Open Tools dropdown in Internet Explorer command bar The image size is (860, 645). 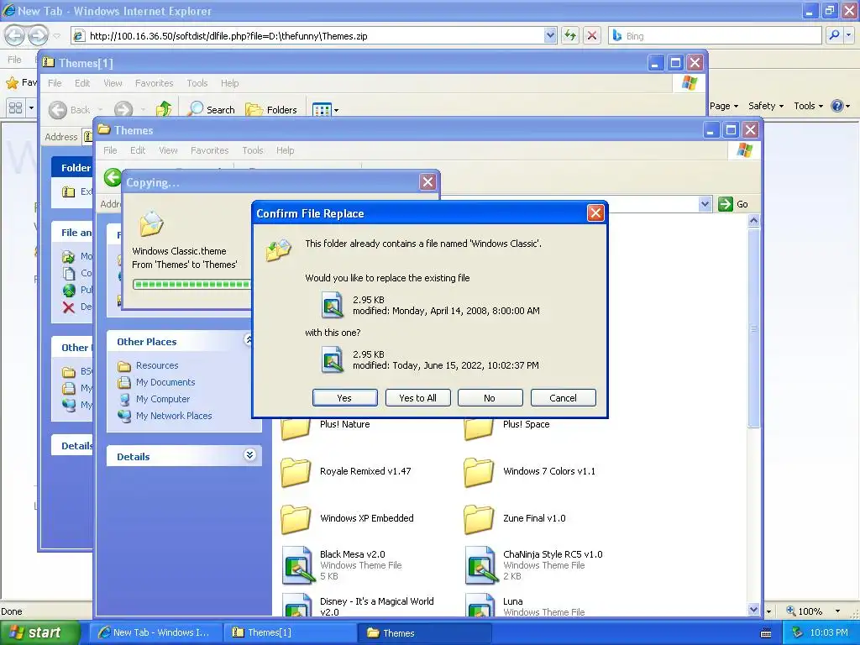click(x=808, y=106)
